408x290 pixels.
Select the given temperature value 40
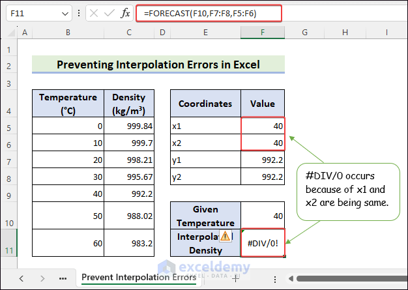[x=263, y=216]
